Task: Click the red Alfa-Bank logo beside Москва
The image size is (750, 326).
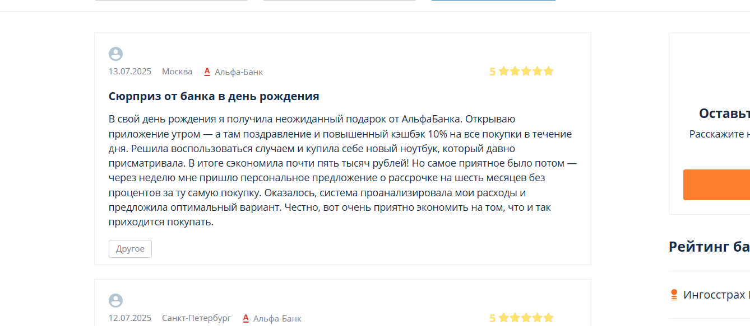Action: click(x=207, y=71)
